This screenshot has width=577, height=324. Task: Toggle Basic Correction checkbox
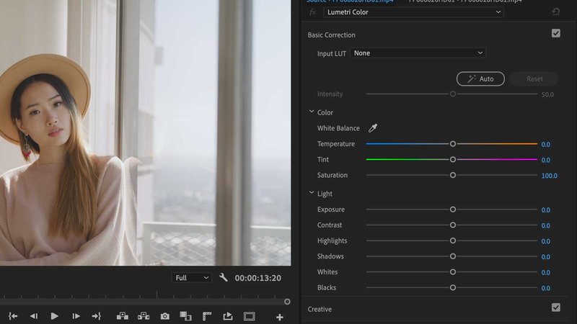(555, 33)
